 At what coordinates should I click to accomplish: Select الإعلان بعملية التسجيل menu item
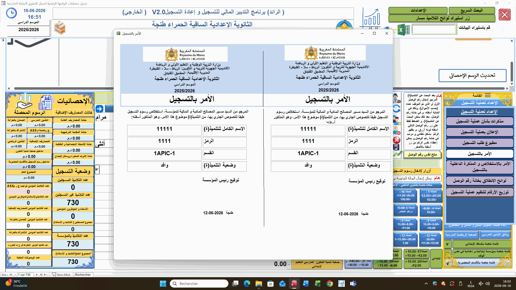(x=480, y=132)
